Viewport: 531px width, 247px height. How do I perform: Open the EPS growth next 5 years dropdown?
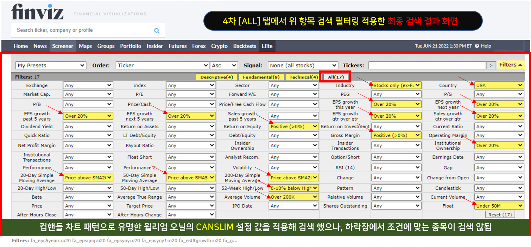(191, 116)
